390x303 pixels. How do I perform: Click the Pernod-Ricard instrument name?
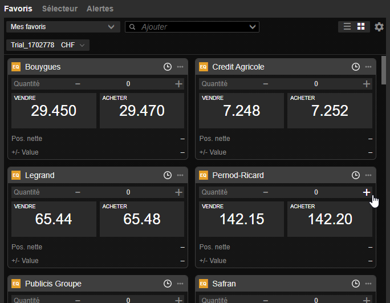238,176
